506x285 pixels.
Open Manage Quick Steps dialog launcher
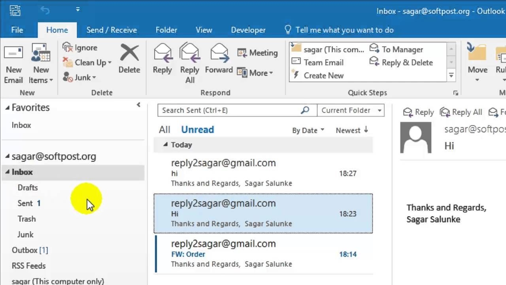456,93
